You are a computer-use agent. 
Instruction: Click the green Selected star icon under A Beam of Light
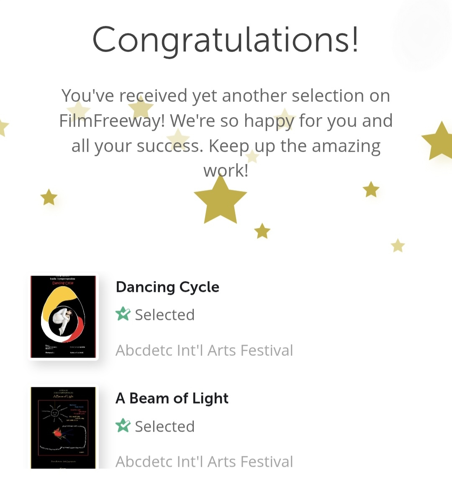(x=123, y=426)
